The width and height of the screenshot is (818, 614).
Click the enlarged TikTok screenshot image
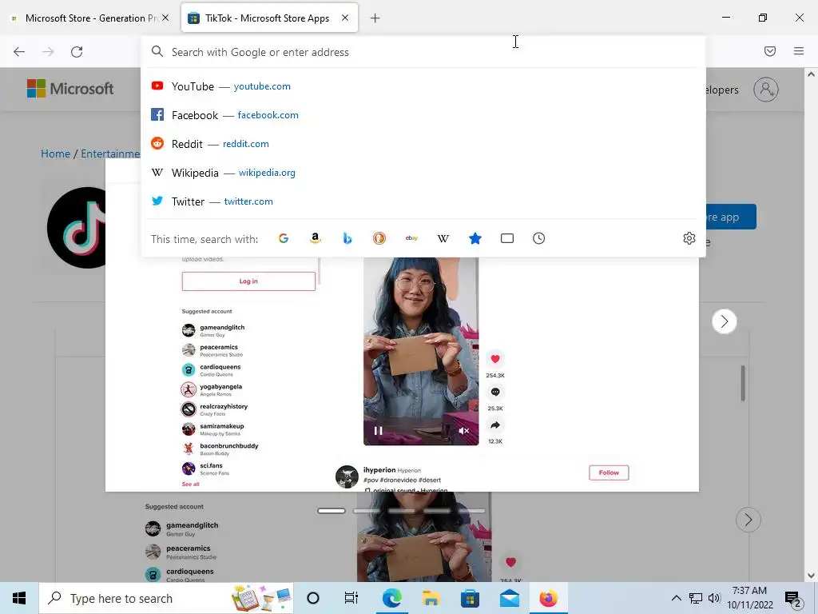[402, 374]
